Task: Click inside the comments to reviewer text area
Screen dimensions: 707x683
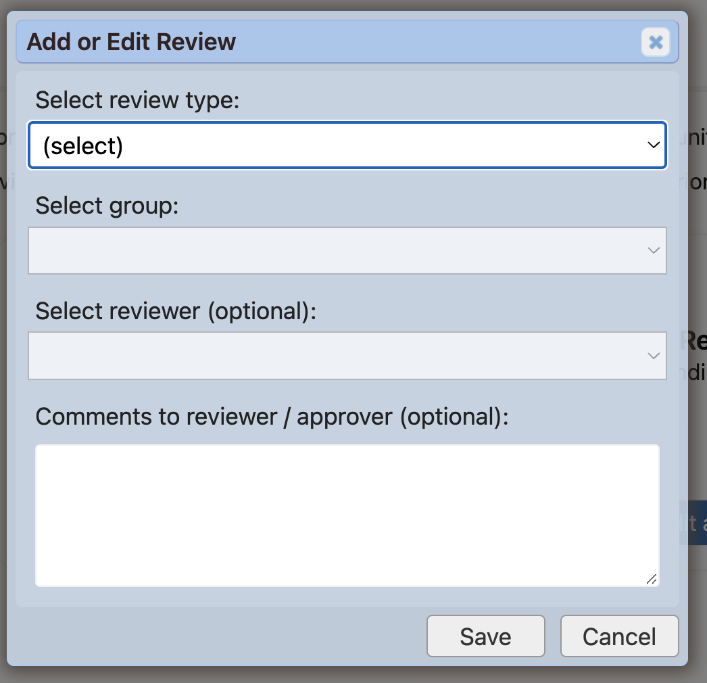Action: tap(347, 515)
